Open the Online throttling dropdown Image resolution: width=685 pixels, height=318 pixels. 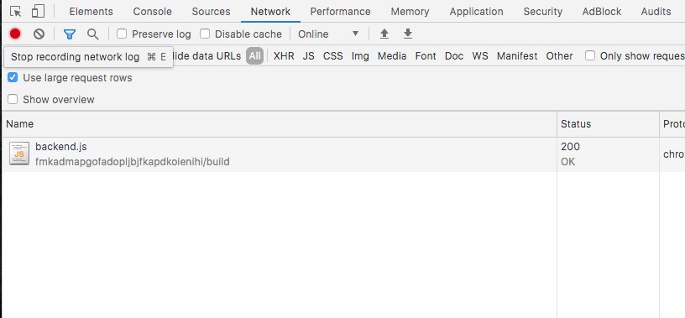(x=328, y=34)
